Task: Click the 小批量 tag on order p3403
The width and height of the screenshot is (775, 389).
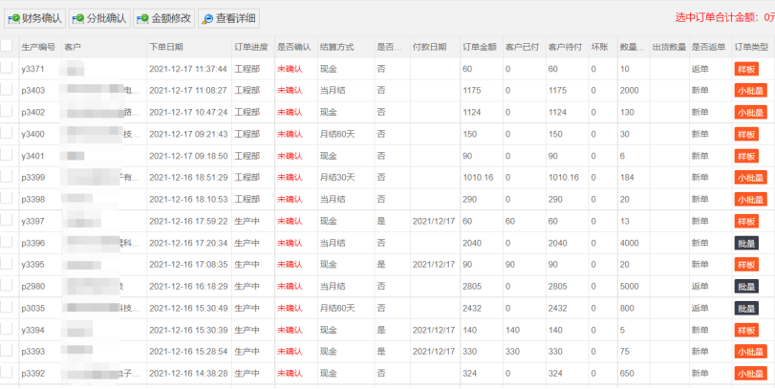Action: (749, 91)
